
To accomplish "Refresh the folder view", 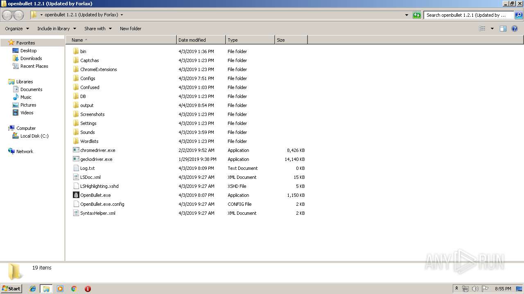I will [417, 15].
